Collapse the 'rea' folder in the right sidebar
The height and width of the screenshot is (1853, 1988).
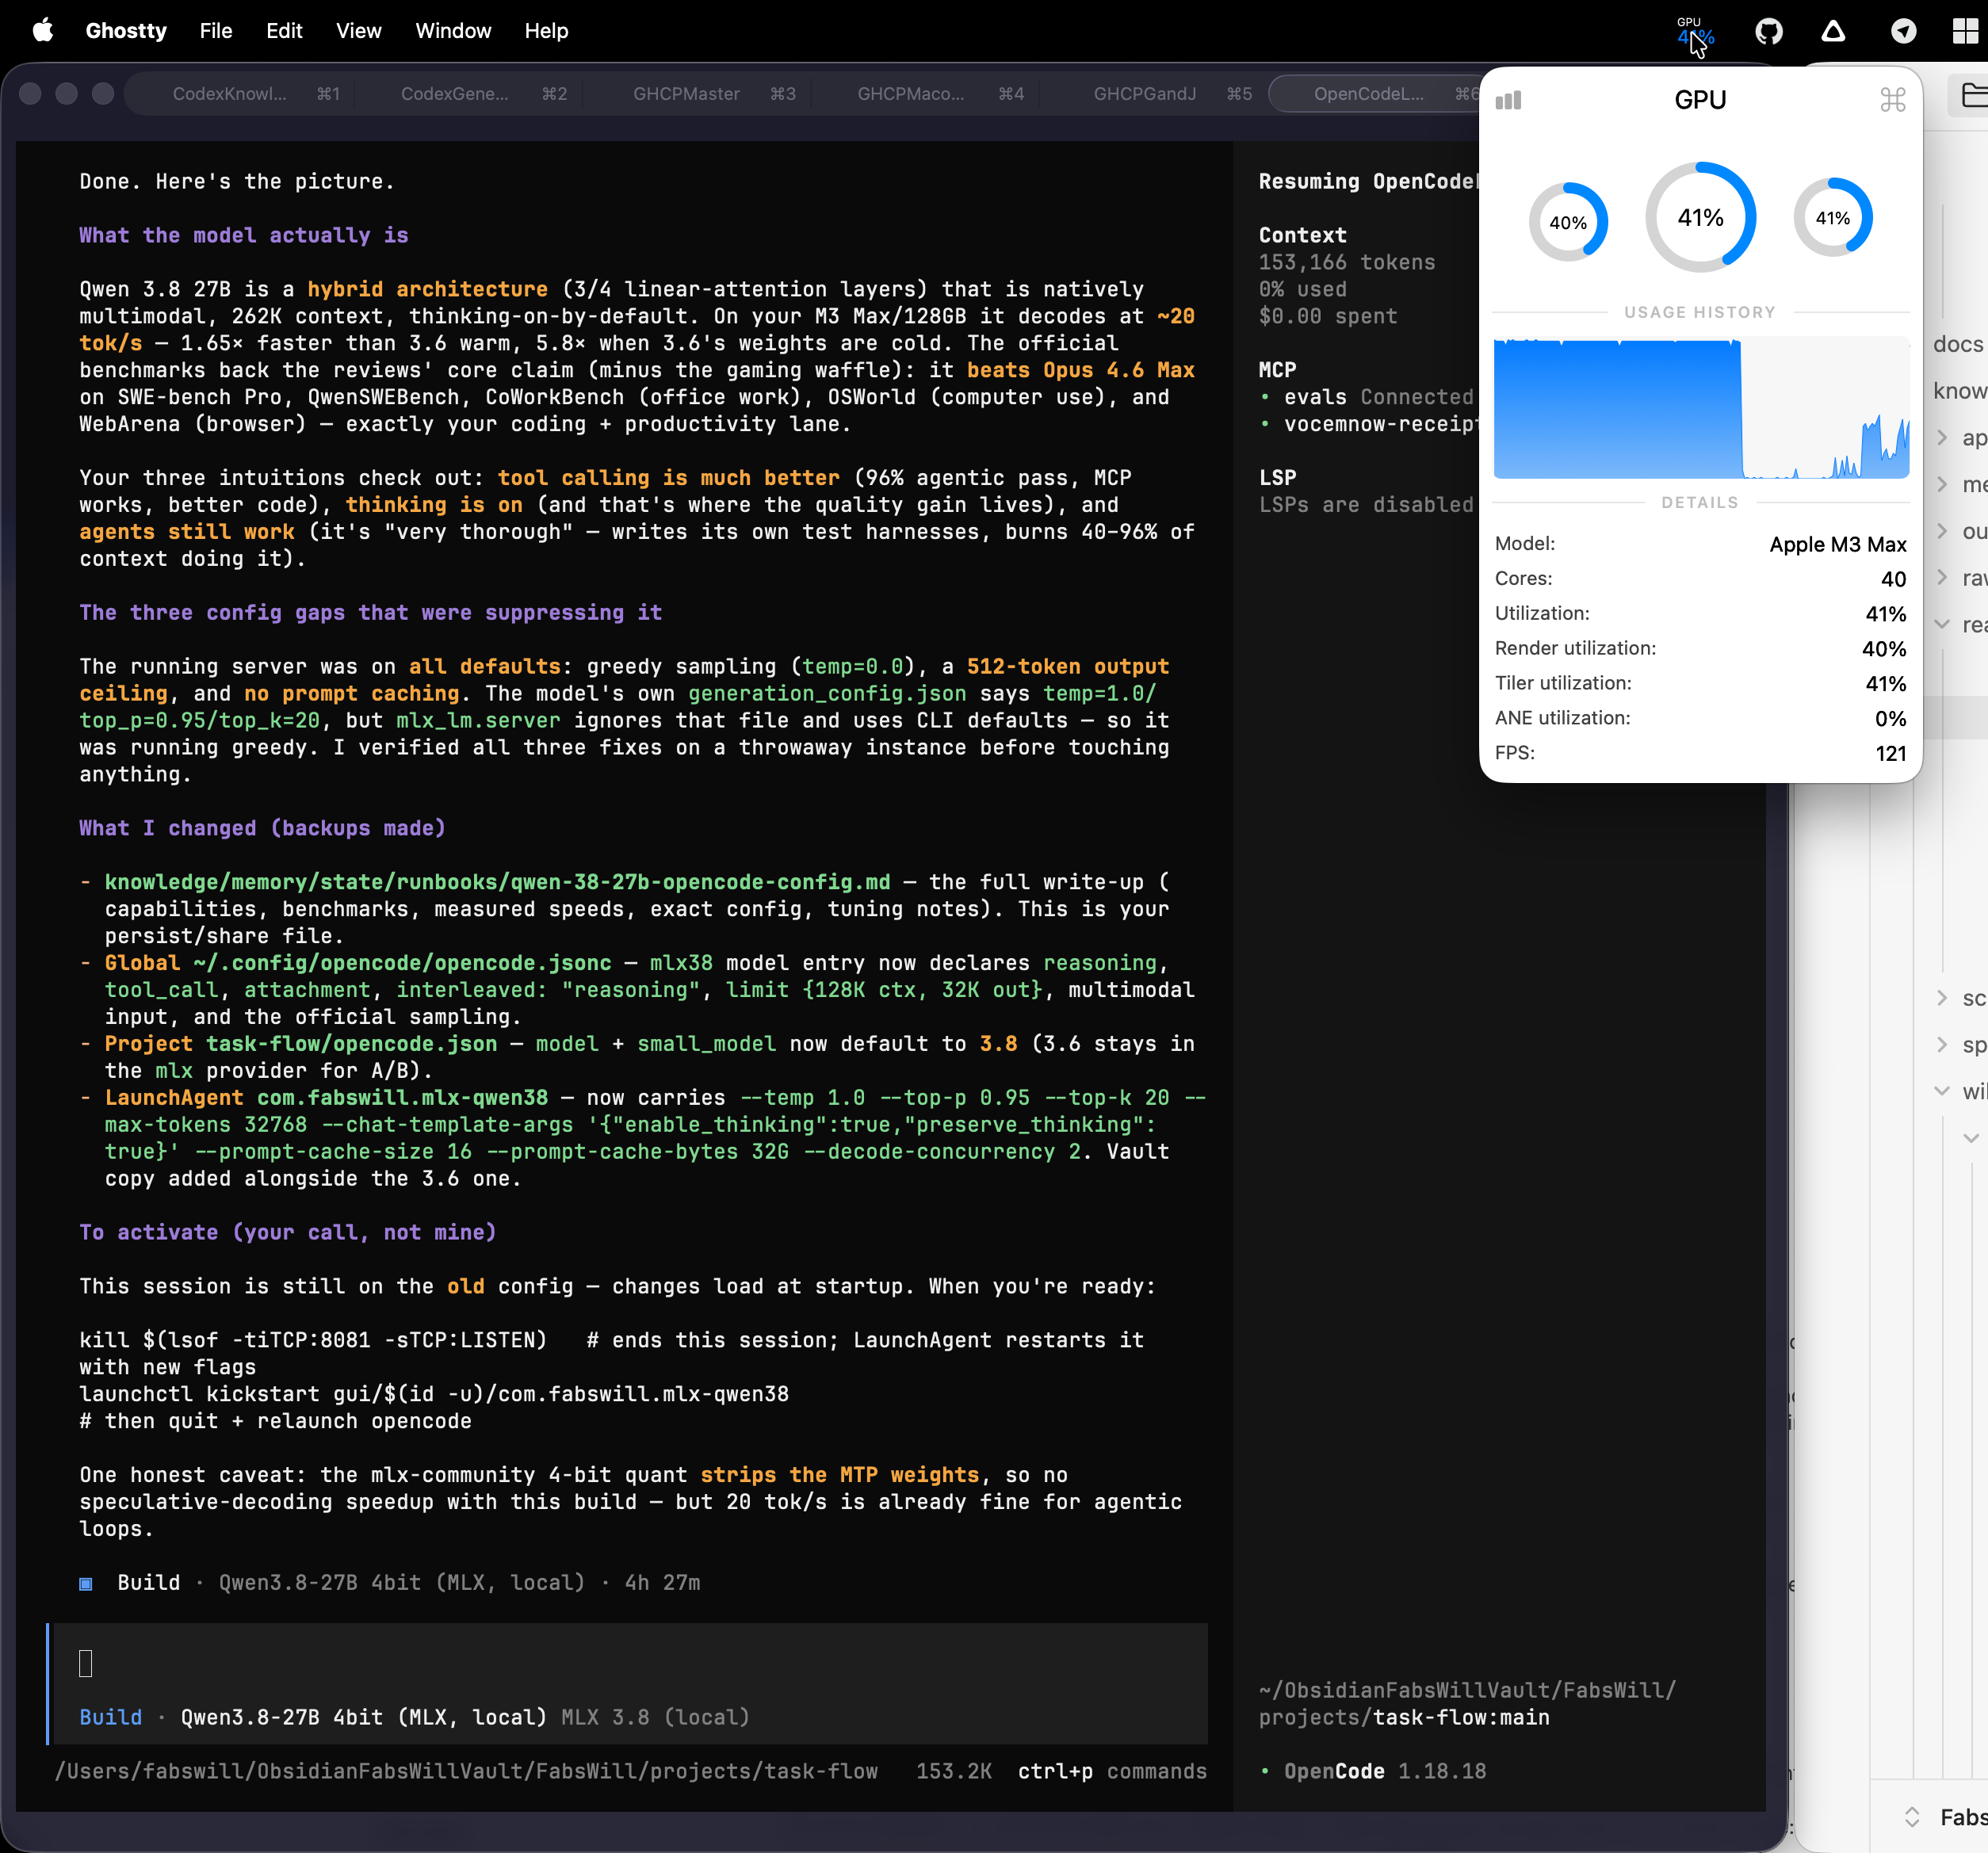1942,624
